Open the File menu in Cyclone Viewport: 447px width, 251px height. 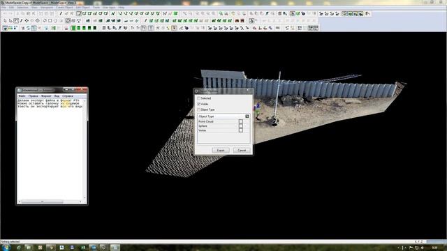point(3,8)
